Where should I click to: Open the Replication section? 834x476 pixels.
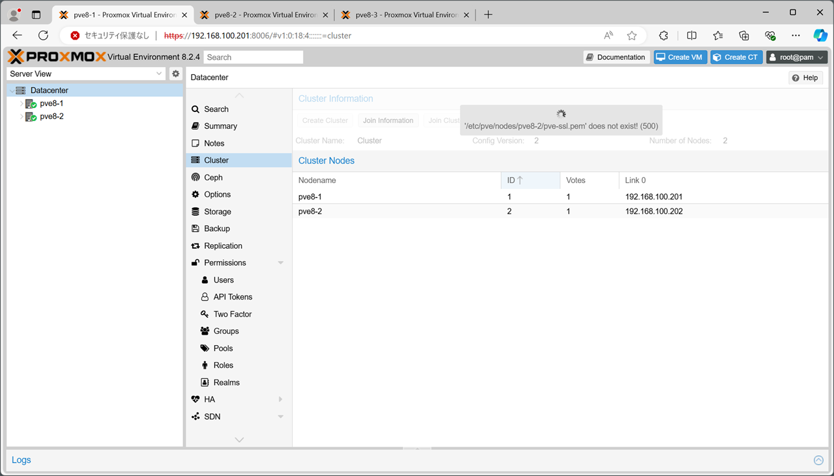click(x=223, y=245)
